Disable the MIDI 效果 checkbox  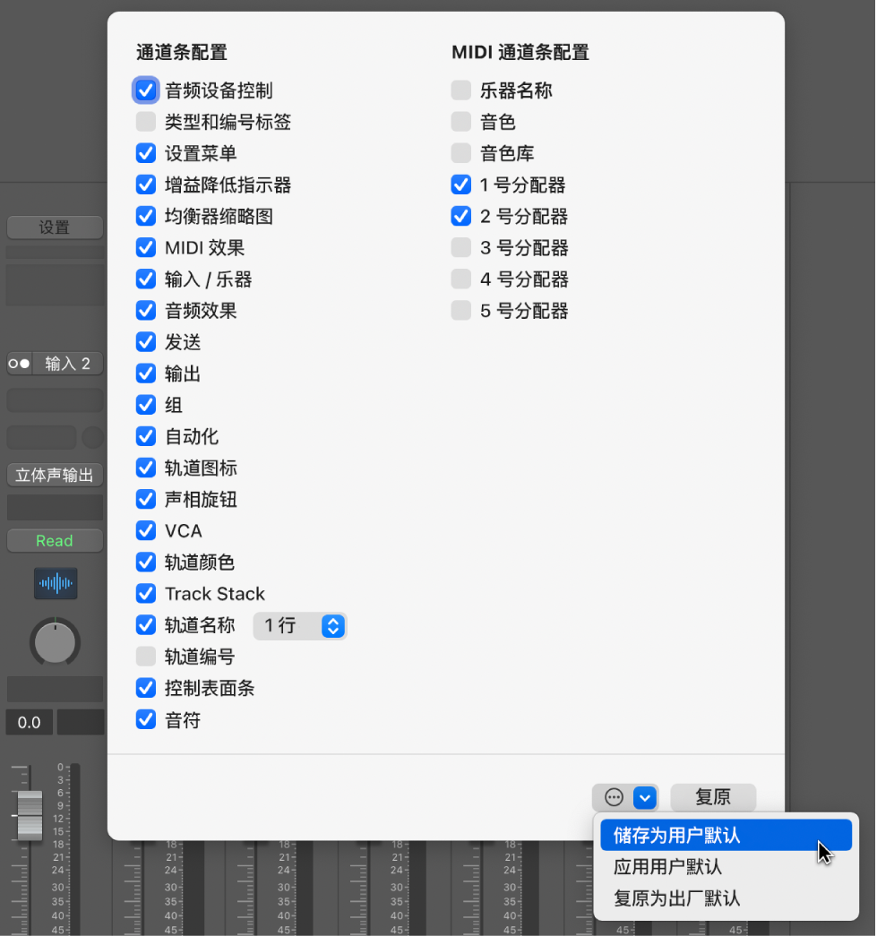click(145, 247)
